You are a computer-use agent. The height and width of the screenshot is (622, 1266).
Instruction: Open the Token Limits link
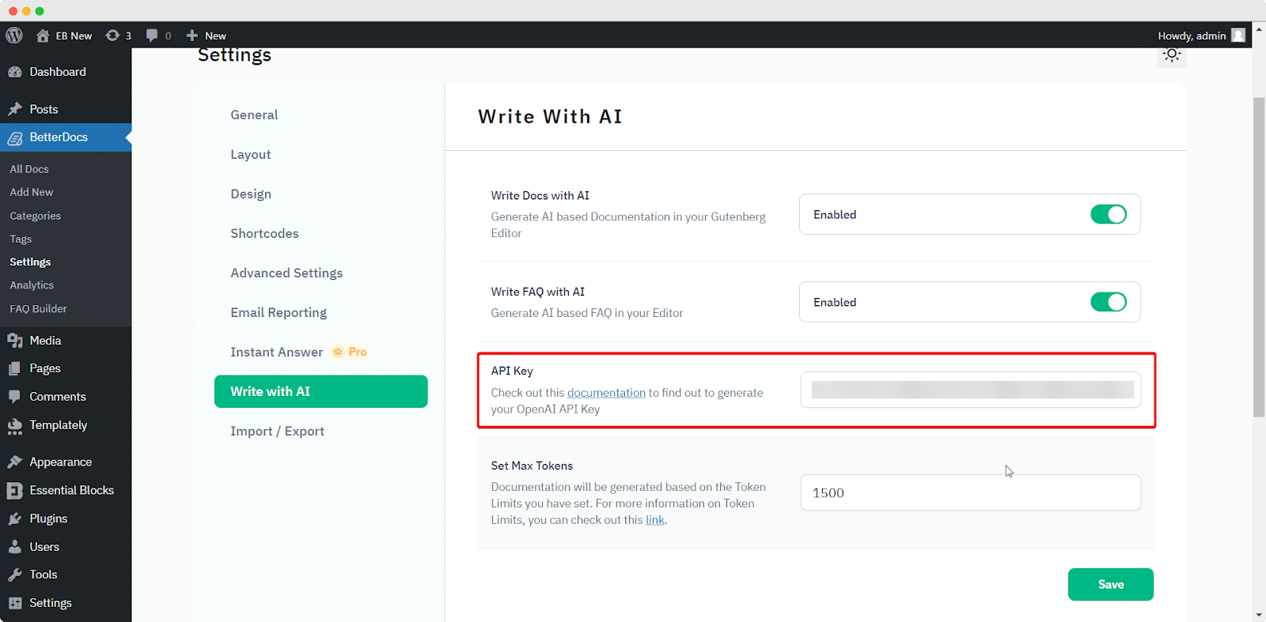tap(655, 520)
